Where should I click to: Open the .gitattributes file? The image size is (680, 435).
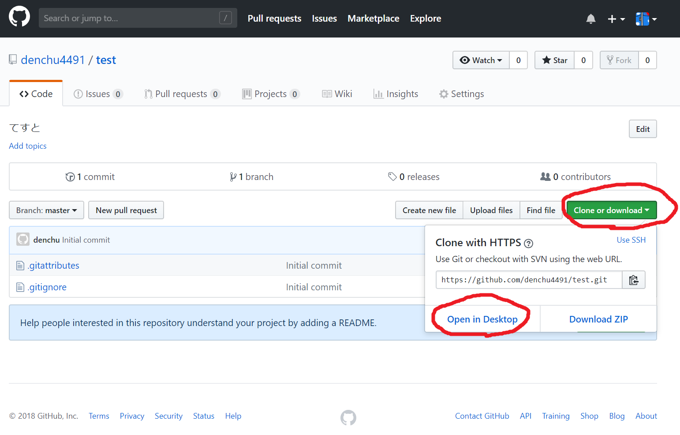[53, 266]
